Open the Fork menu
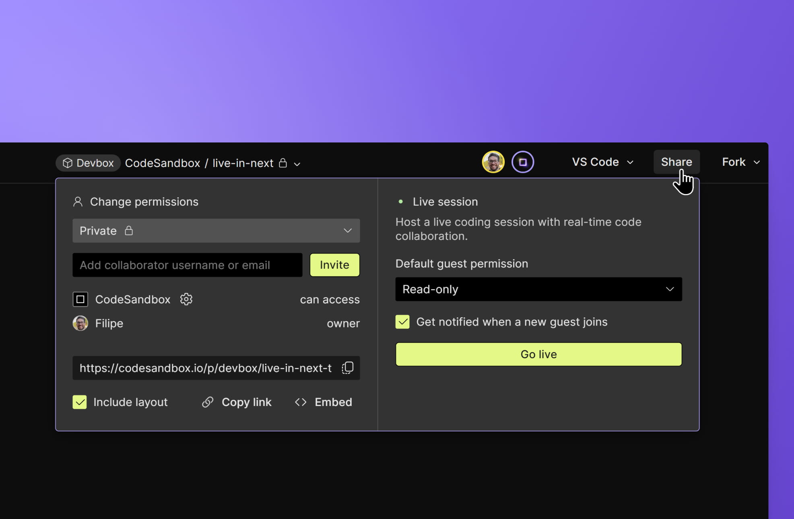Image resolution: width=794 pixels, height=519 pixels. 740,162
